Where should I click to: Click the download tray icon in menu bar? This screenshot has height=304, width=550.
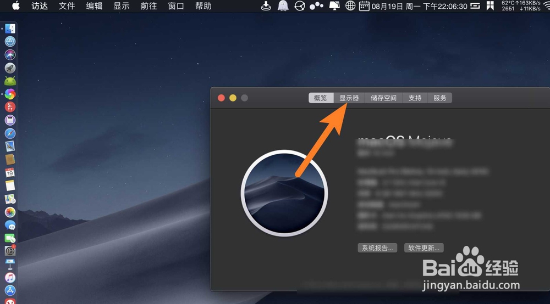pos(266,6)
